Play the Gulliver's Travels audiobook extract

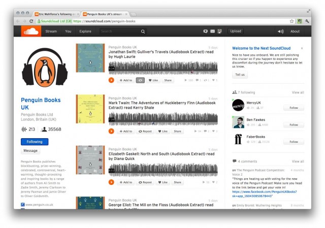[111, 80]
